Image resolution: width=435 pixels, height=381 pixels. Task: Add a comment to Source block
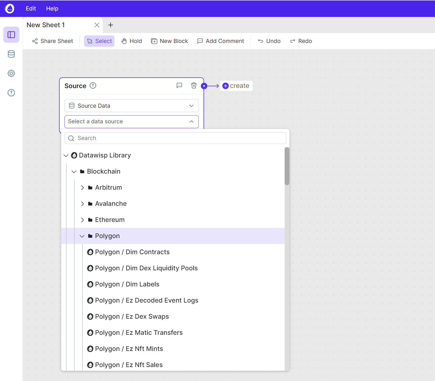[179, 85]
